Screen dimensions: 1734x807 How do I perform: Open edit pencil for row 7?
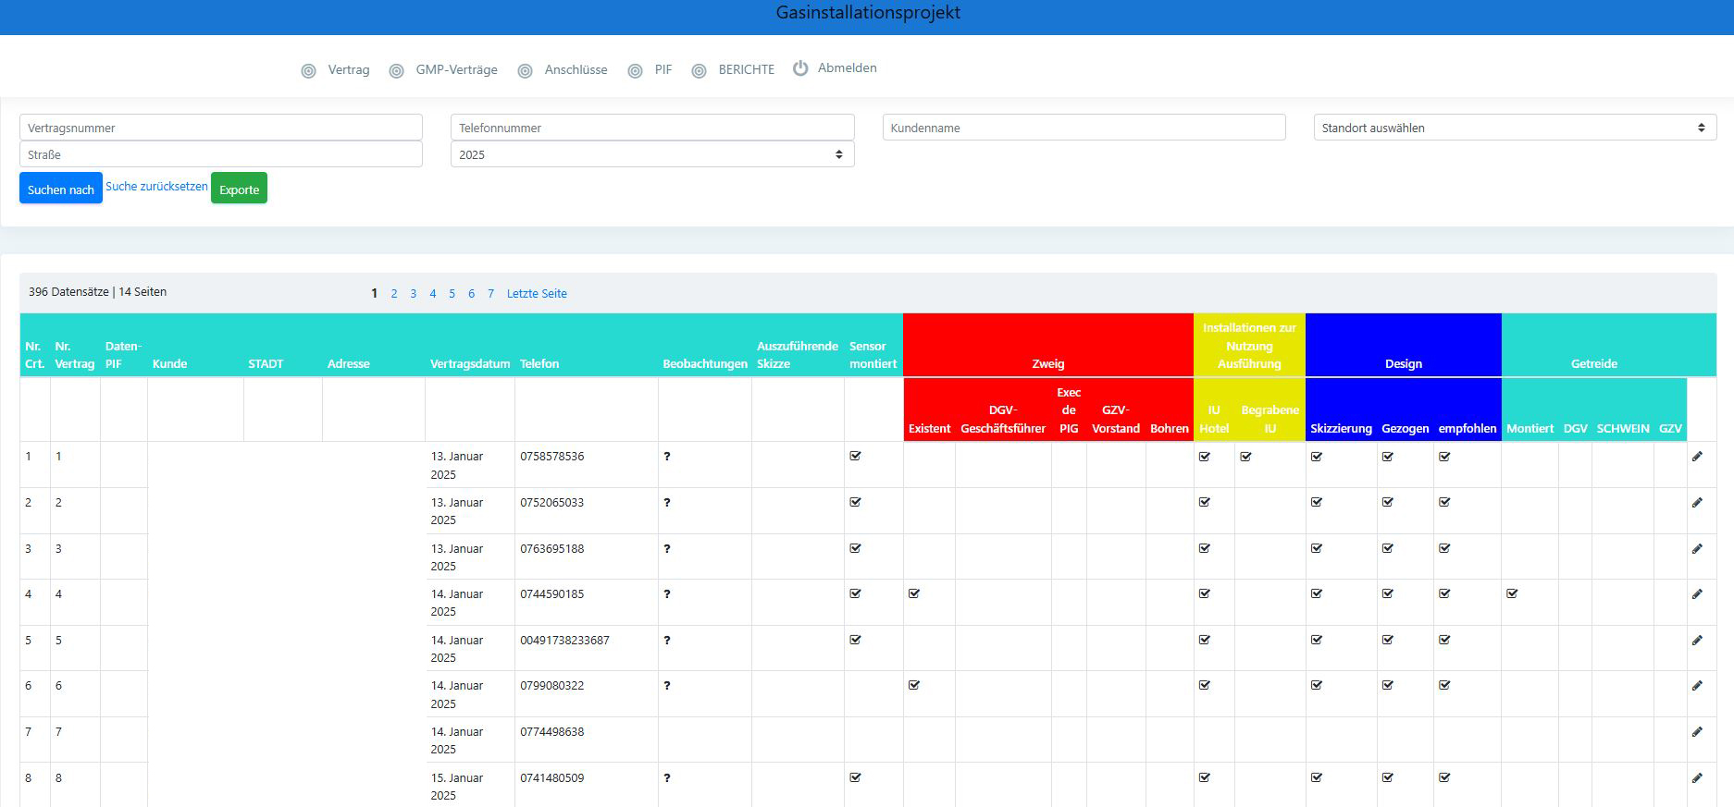pos(1697,732)
